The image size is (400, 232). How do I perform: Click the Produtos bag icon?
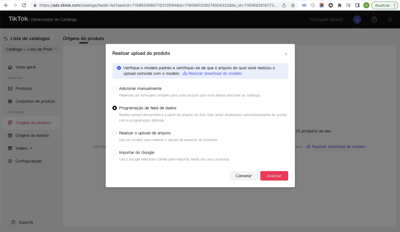(10, 88)
